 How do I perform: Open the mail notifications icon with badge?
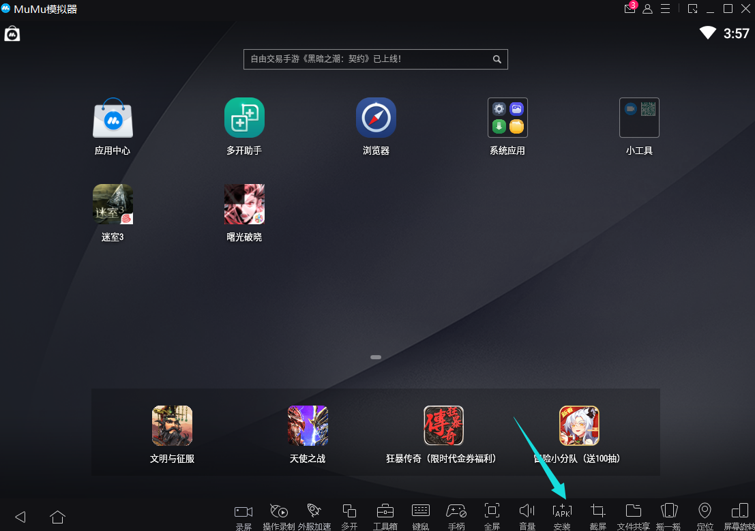click(630, 7)
